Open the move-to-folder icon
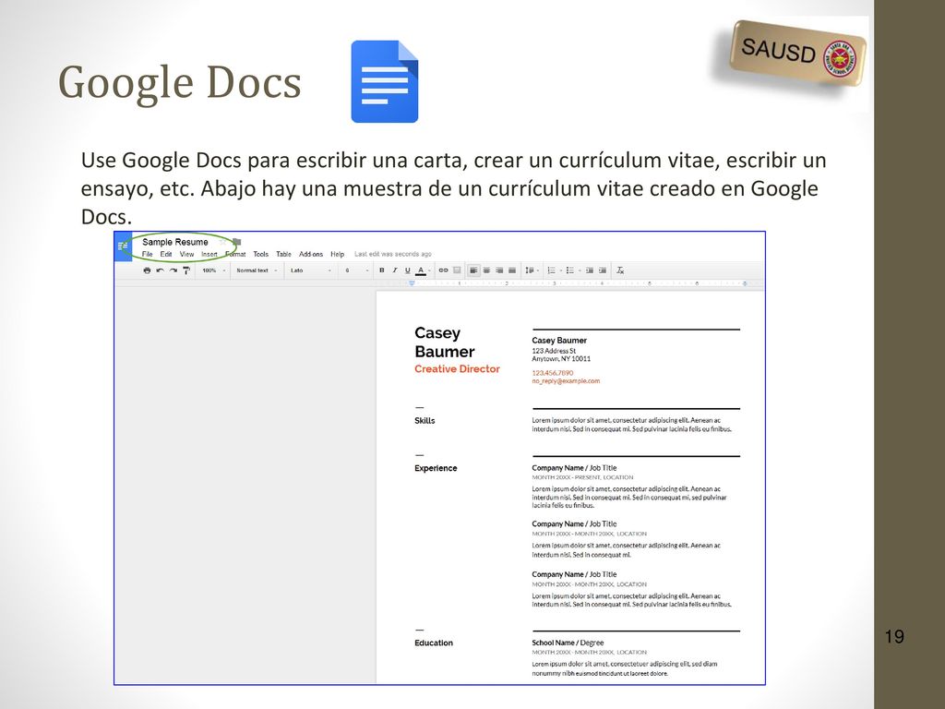Screen dimensions: 945x709 pos(237,242)
